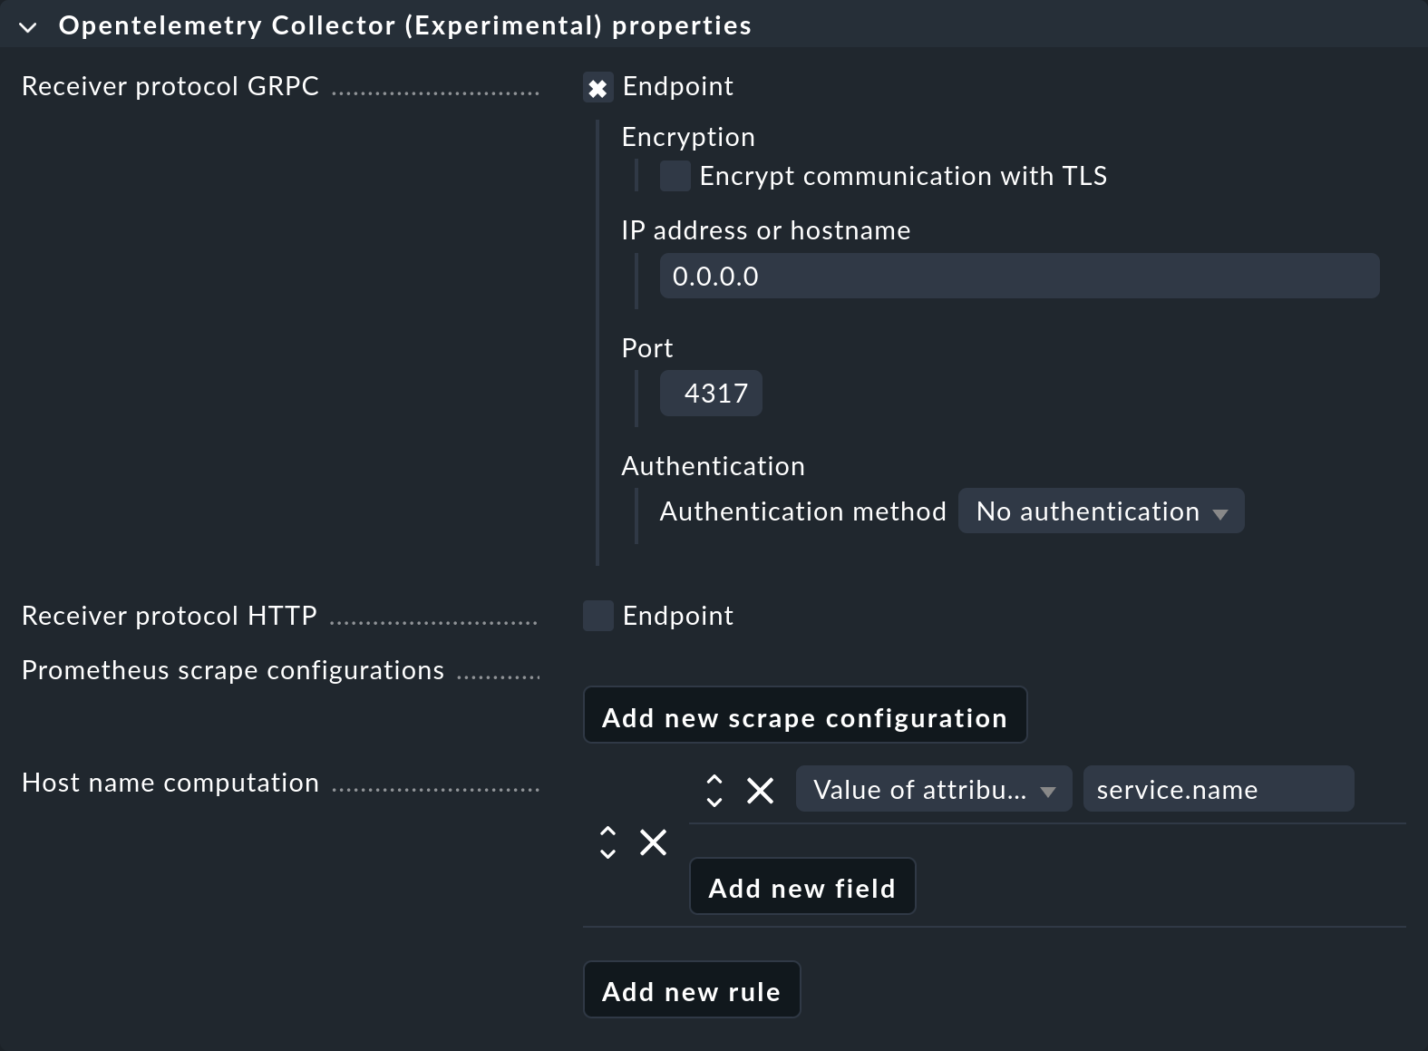Reorder the host name rule using its arrows

(607, 842)
